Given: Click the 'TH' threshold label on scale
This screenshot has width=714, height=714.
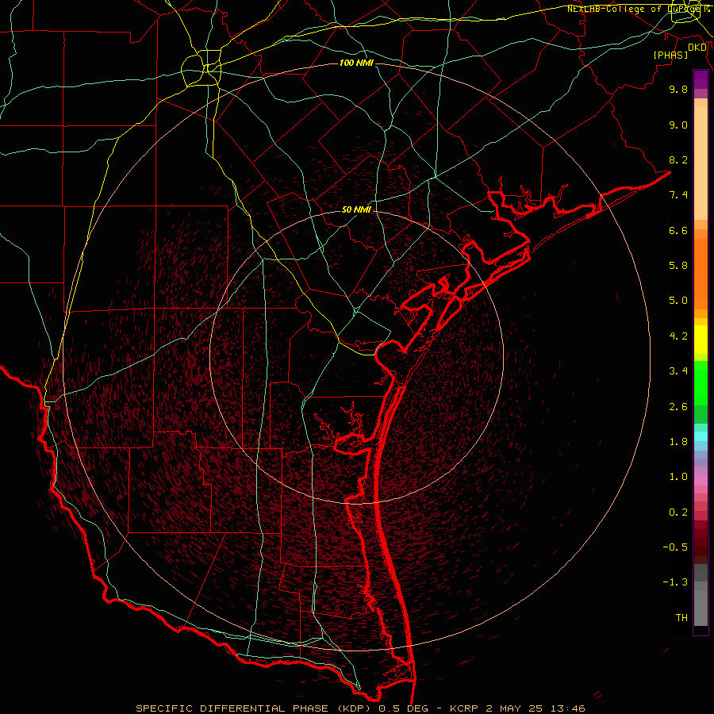Looking at the screenshot, I should [681, 618].
